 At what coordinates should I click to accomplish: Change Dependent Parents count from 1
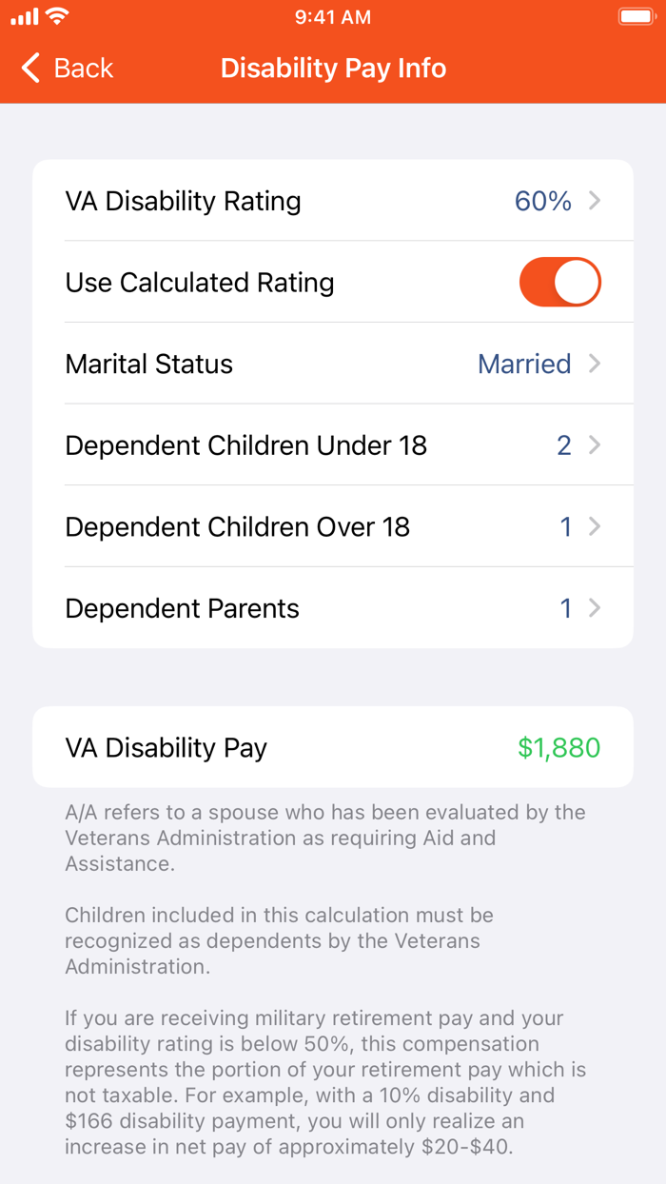click(x=333, y=608)
